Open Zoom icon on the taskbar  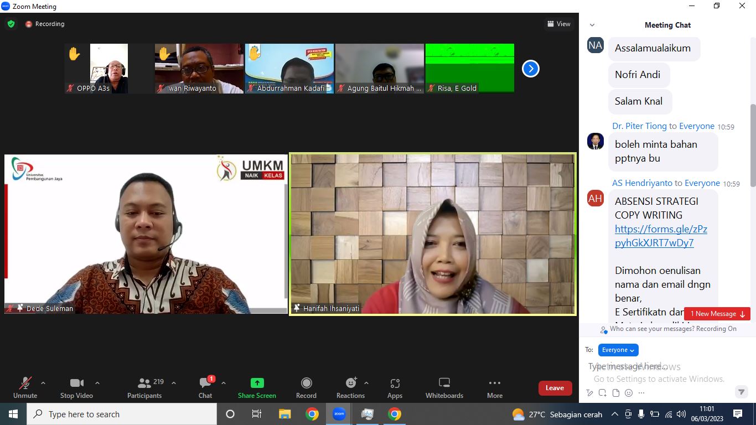339,414
